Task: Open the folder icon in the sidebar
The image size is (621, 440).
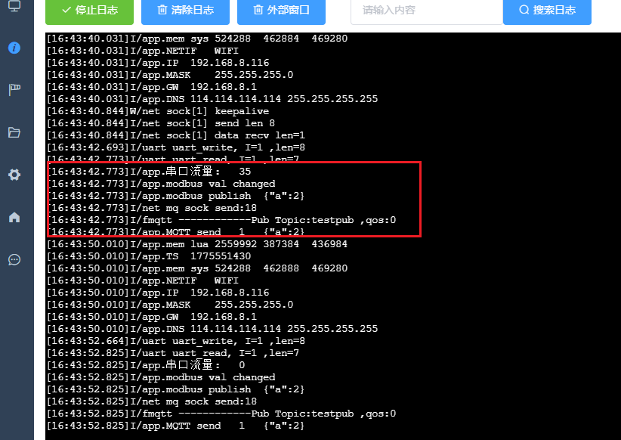Action: click(x=14, y=132)
